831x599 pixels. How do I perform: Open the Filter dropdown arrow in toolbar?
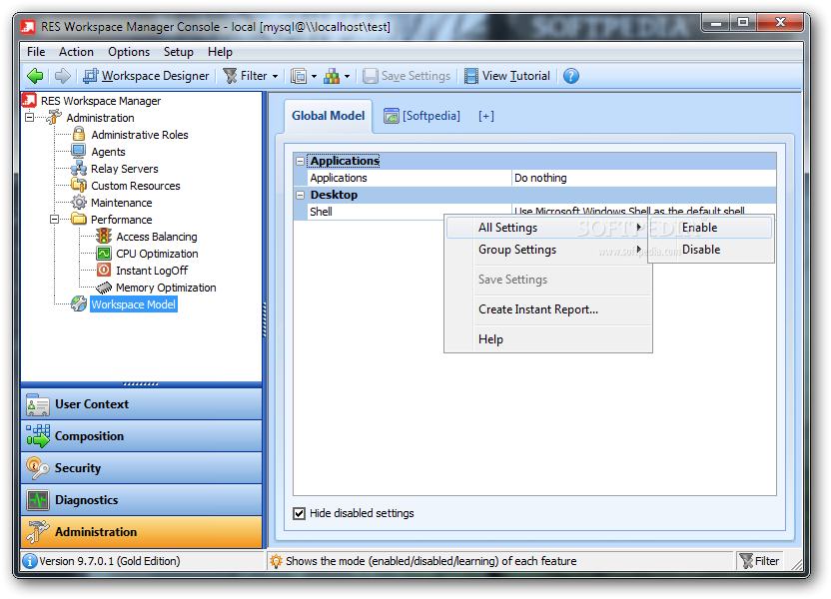coord(275,76)
